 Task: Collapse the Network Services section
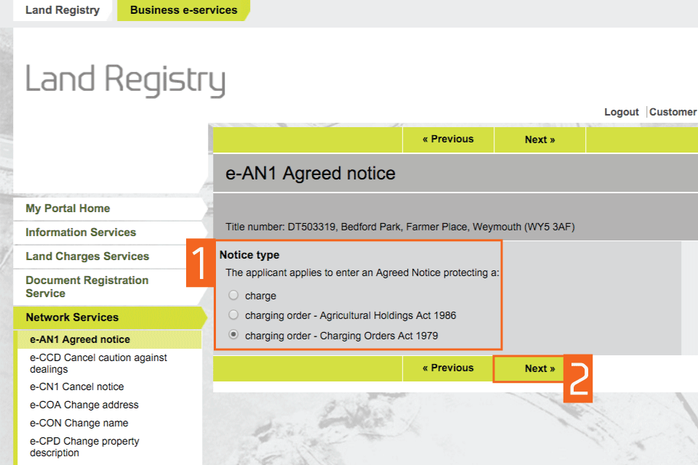[72, 318]
